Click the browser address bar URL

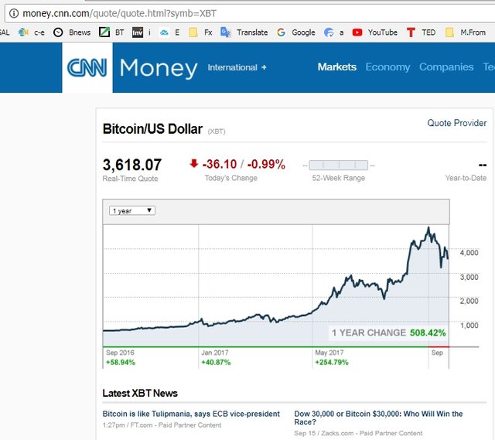pyautogui.click(x=120, y=13)
